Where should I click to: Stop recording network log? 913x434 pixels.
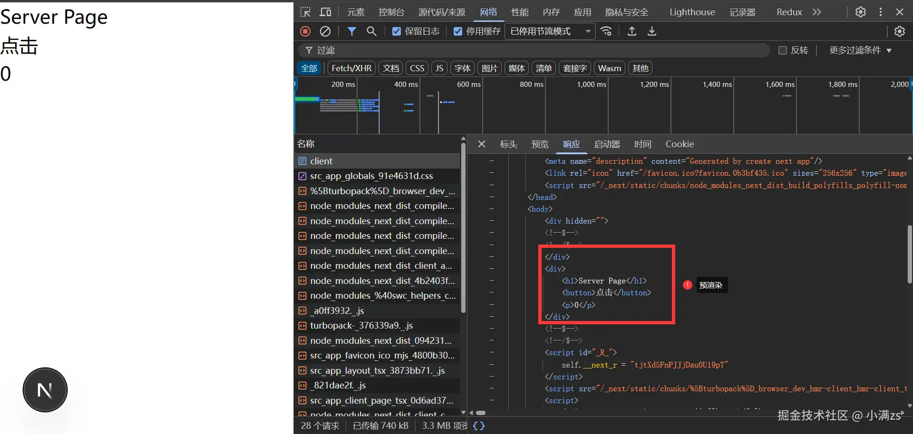click(305, 31)
